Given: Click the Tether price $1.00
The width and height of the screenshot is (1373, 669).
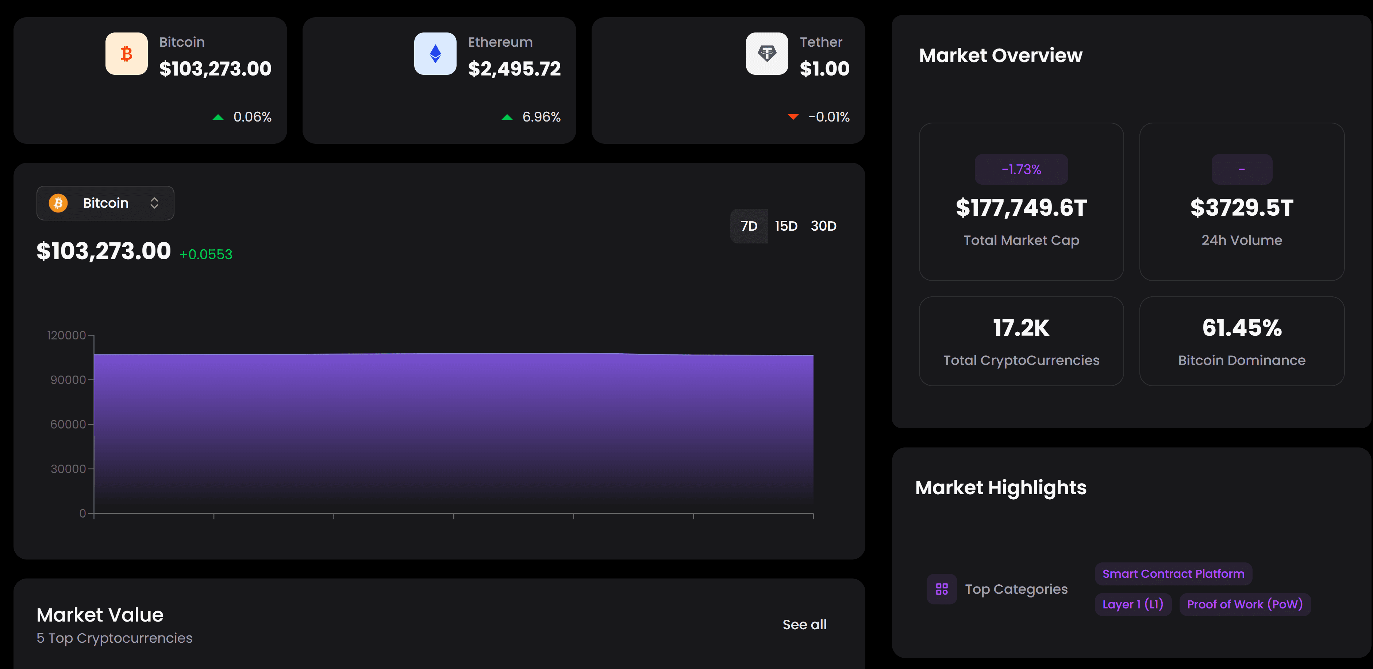Looking at the screenshot, I should (x=824, y=69).
